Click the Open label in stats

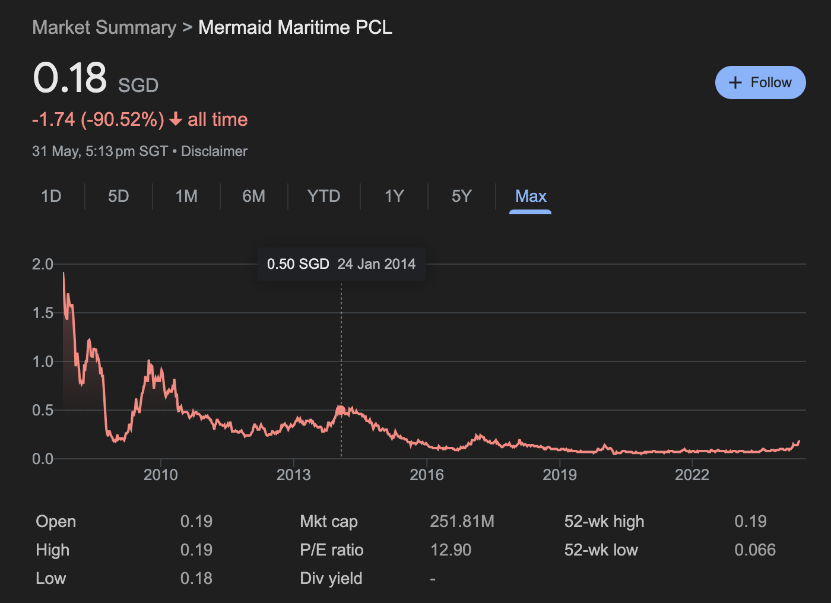pos(56,521)
